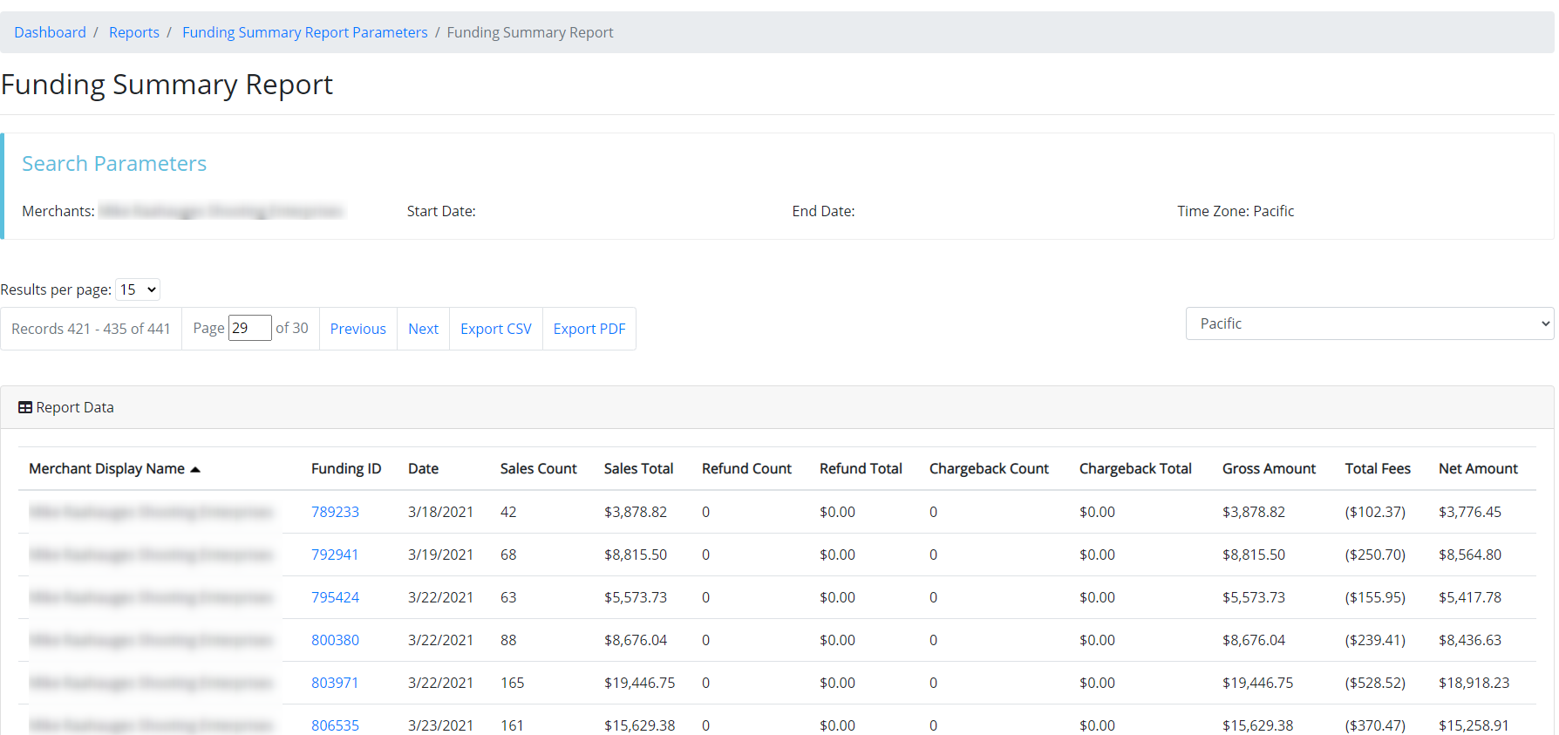Select sales total $15,629.38 cell
Screen dimensions: 1559x735
640,725
